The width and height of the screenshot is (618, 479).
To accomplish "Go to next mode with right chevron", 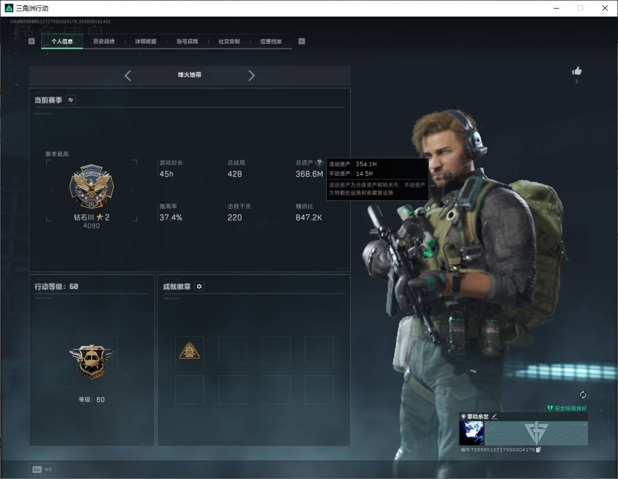I will point(251,75).
